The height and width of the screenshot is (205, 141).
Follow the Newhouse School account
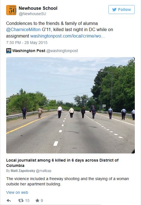121,10
